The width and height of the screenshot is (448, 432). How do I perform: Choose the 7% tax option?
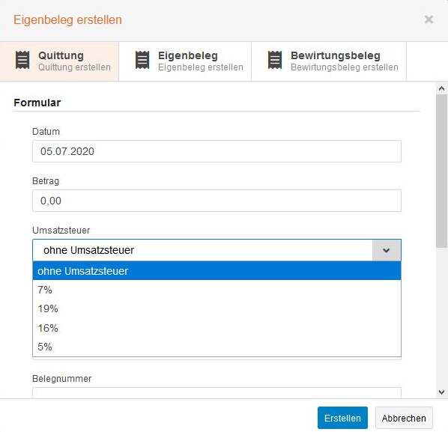coord(217,290)
